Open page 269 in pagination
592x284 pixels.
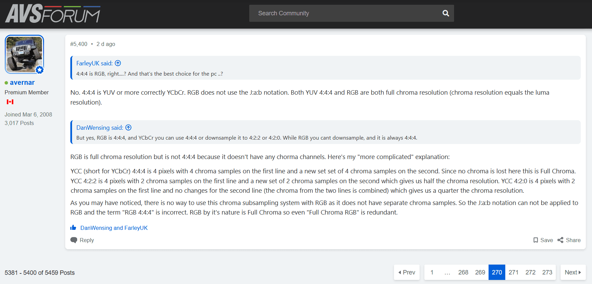tap(480, 272)
